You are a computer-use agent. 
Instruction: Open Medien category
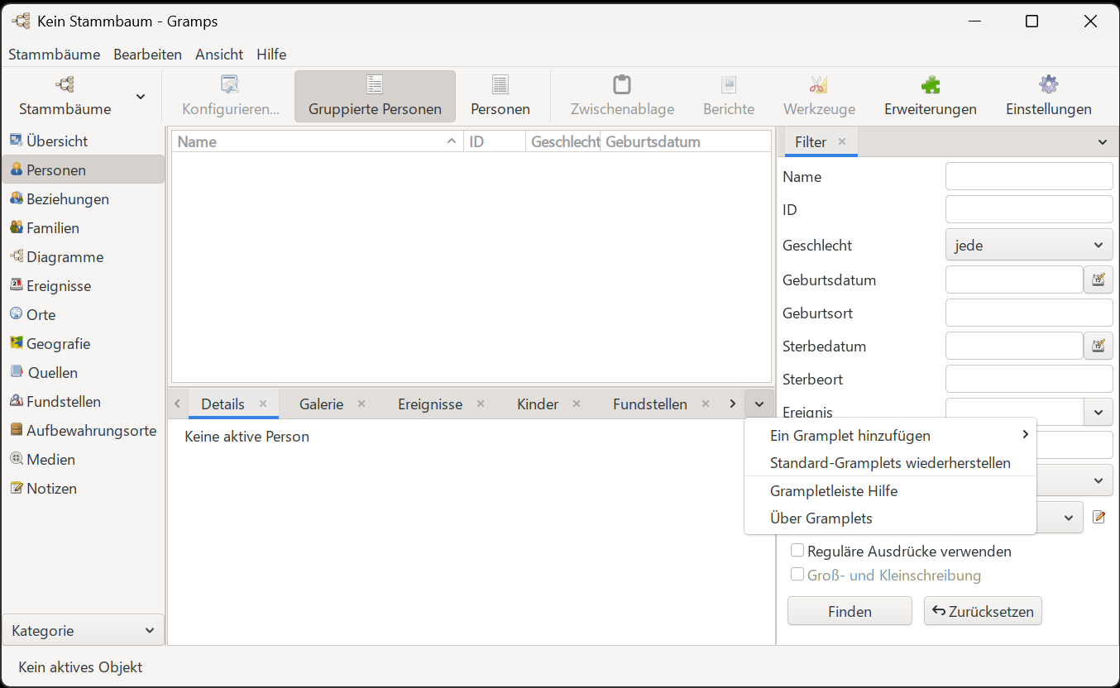(x=83, y=459)
